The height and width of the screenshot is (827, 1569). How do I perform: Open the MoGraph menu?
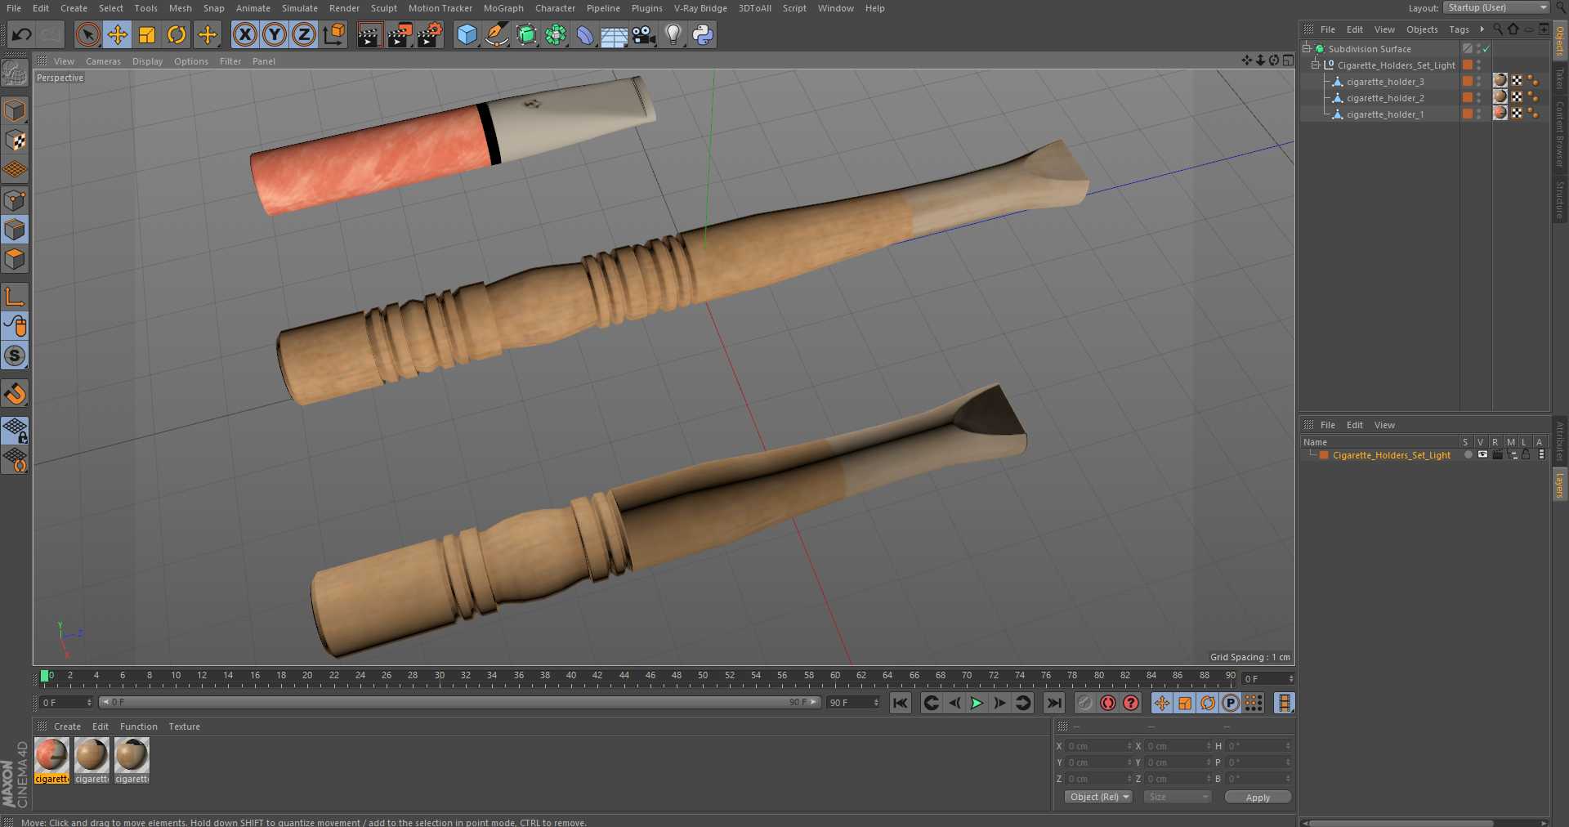coord(503,8)
